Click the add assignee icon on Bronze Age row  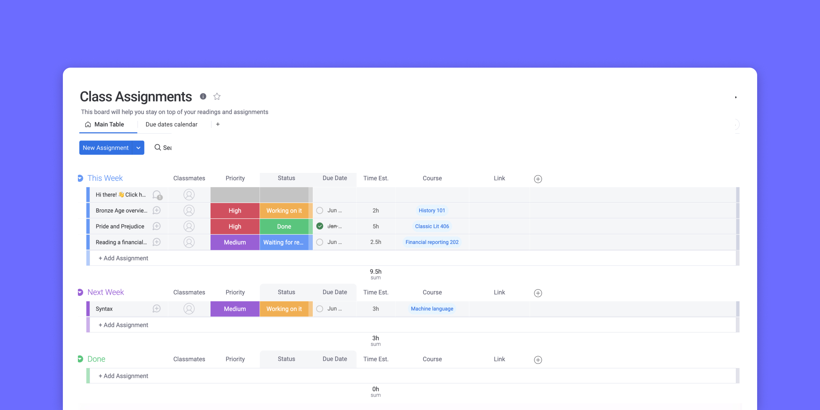(x=188, y=210)
